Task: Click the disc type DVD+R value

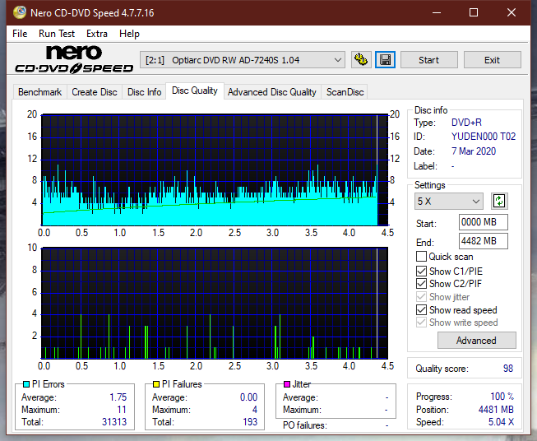Action: 466,123
